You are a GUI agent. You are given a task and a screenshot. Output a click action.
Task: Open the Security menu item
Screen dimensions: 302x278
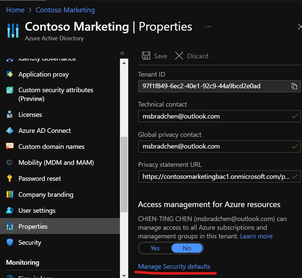tap(30, 242)
